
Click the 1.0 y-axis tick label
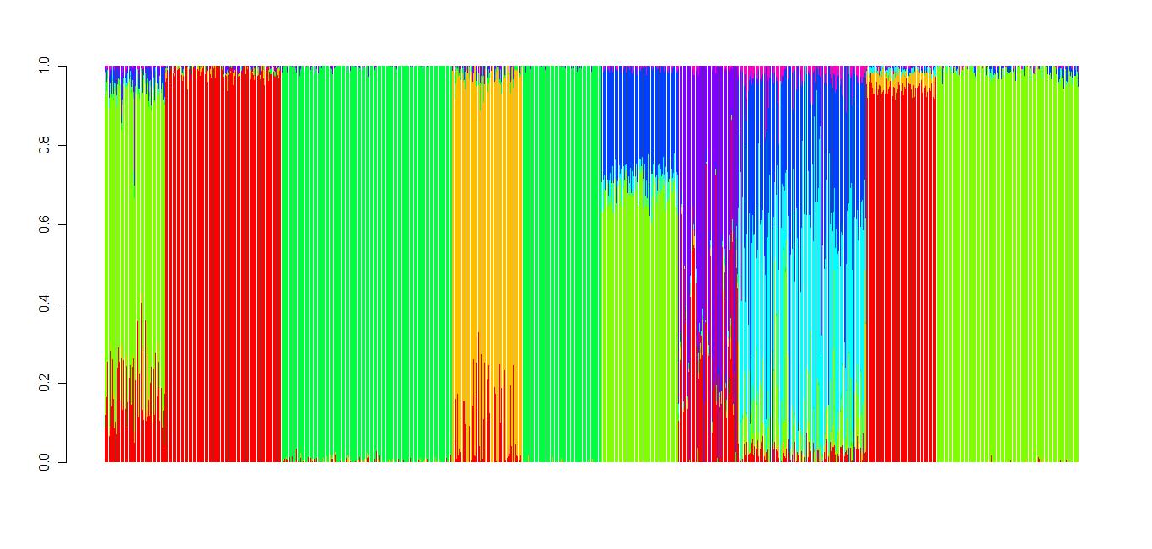coord(44,66)
